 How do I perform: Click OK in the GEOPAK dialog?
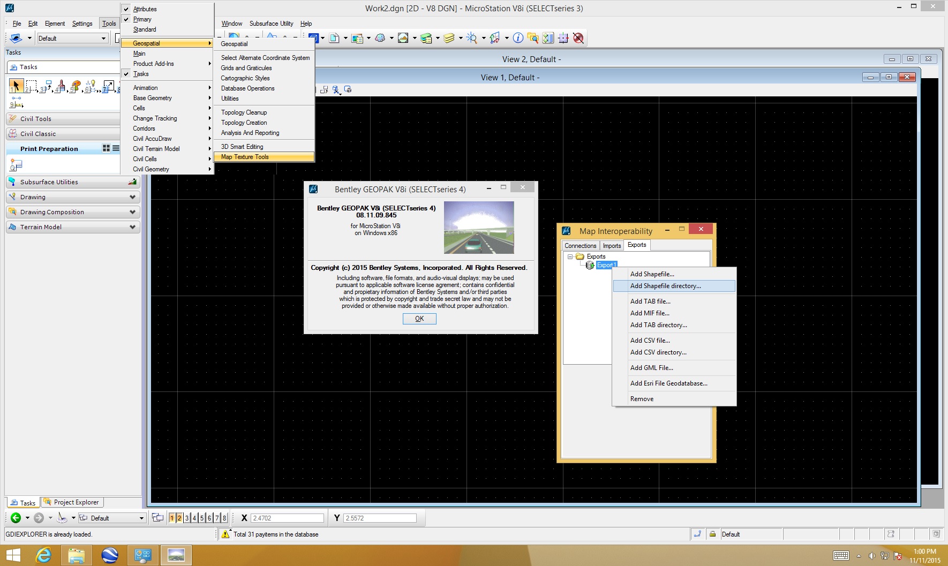click(419, 319)
